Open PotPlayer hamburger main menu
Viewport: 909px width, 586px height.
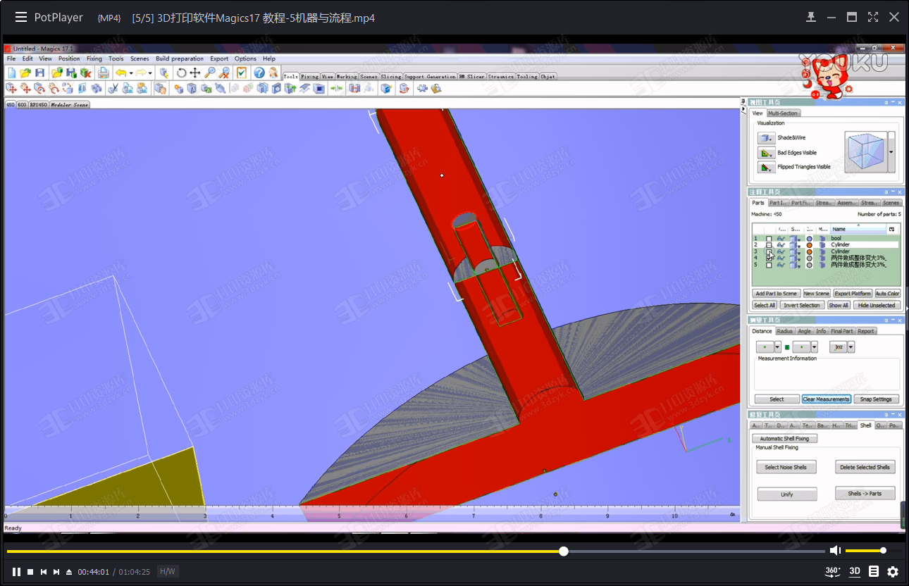(21, 18)
